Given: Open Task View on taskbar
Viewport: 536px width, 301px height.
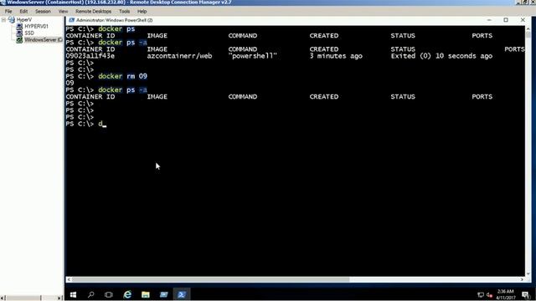Looking at the screenshot, I should (109, 294).
